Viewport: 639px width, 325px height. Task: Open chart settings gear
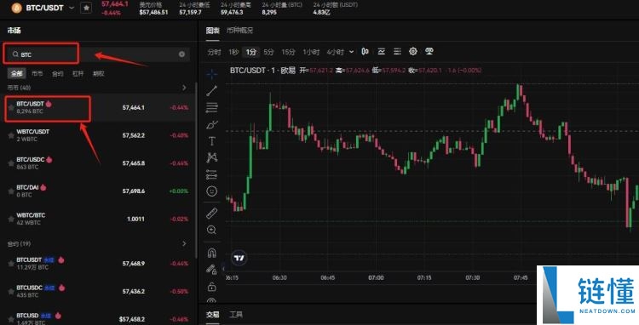[413, 51]
